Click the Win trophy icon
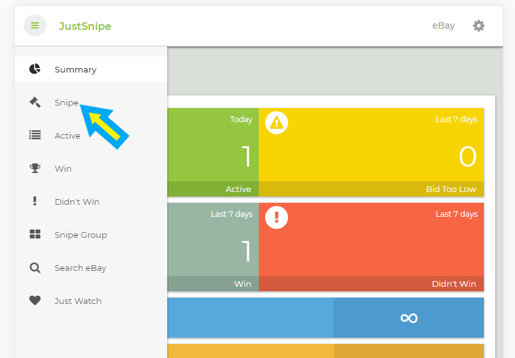 (35, 169)
